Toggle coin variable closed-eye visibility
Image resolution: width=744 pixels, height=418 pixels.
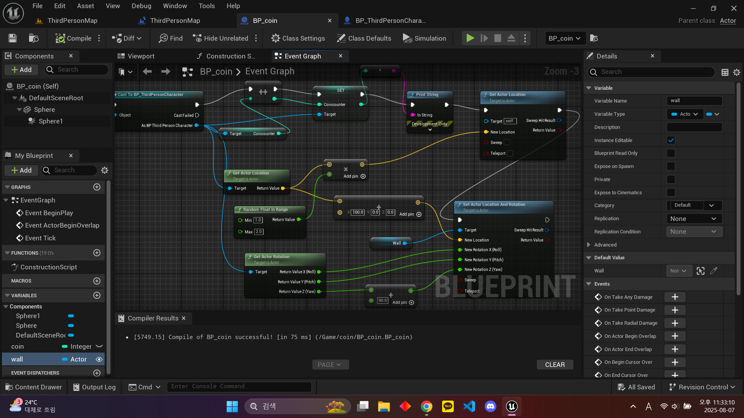tap(99, 346)
